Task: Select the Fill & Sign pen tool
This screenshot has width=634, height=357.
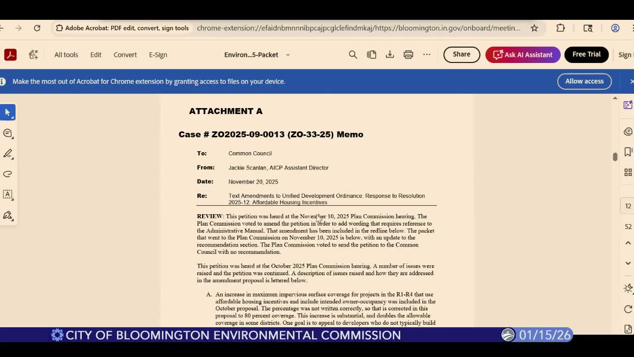Action: pos(7,216)
